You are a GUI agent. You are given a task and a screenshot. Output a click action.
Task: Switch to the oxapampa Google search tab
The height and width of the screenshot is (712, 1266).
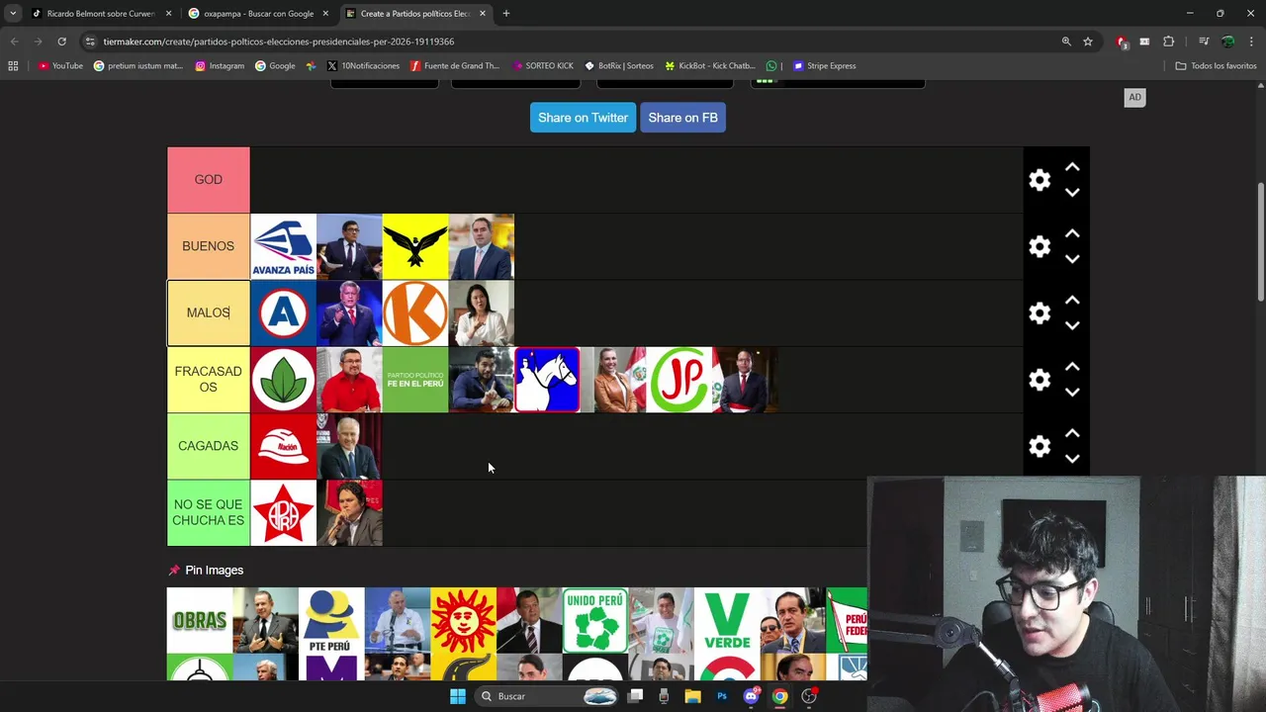[x=258, y=14]
